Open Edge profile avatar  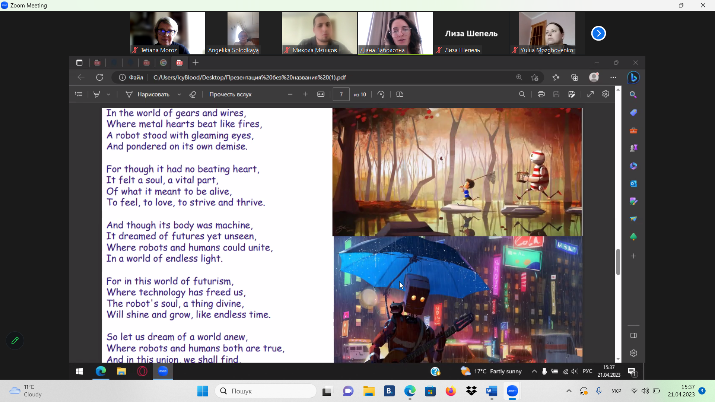[594, 77]
